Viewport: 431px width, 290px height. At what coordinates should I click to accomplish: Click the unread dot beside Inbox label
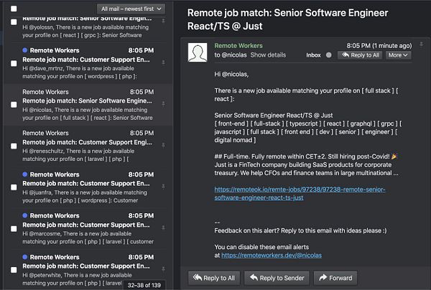(329, 55)
